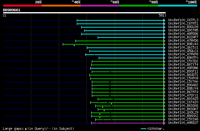The width and height of the screenshot is (200, 131).
Task: Select the UniRef100_C5YZD2 label
Action: pyautogui.click(x=183, y=61)
